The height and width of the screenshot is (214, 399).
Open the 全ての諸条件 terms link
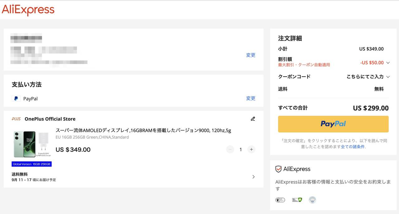(353, 147)
